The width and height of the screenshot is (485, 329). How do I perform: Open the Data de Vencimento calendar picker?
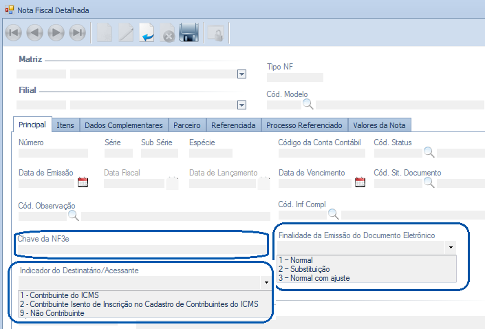click(x=360, y=182)
